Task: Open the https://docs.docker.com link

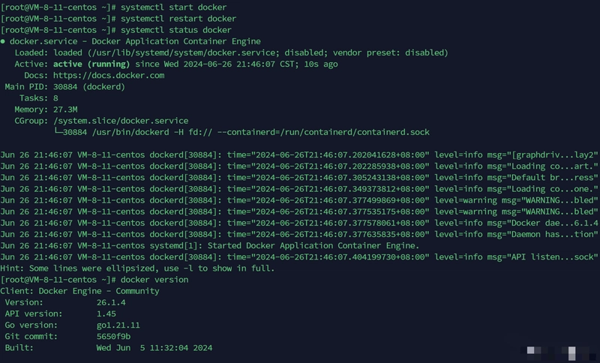Action: tap(109, 75)
